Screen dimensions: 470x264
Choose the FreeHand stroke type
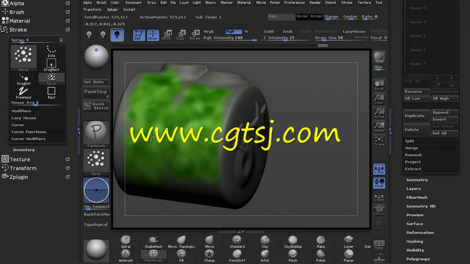pos(23,93)
